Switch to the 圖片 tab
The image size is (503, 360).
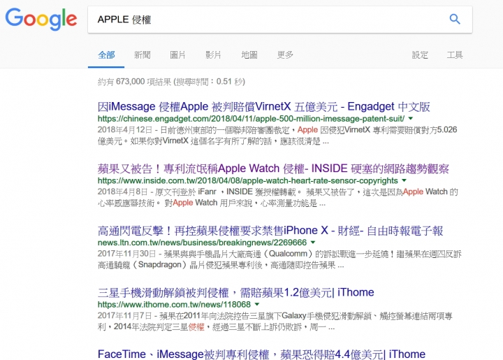pos(177,55)
